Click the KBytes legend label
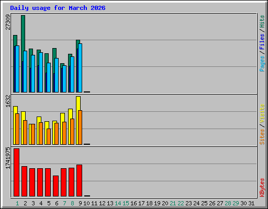 (x=262, y=188)
